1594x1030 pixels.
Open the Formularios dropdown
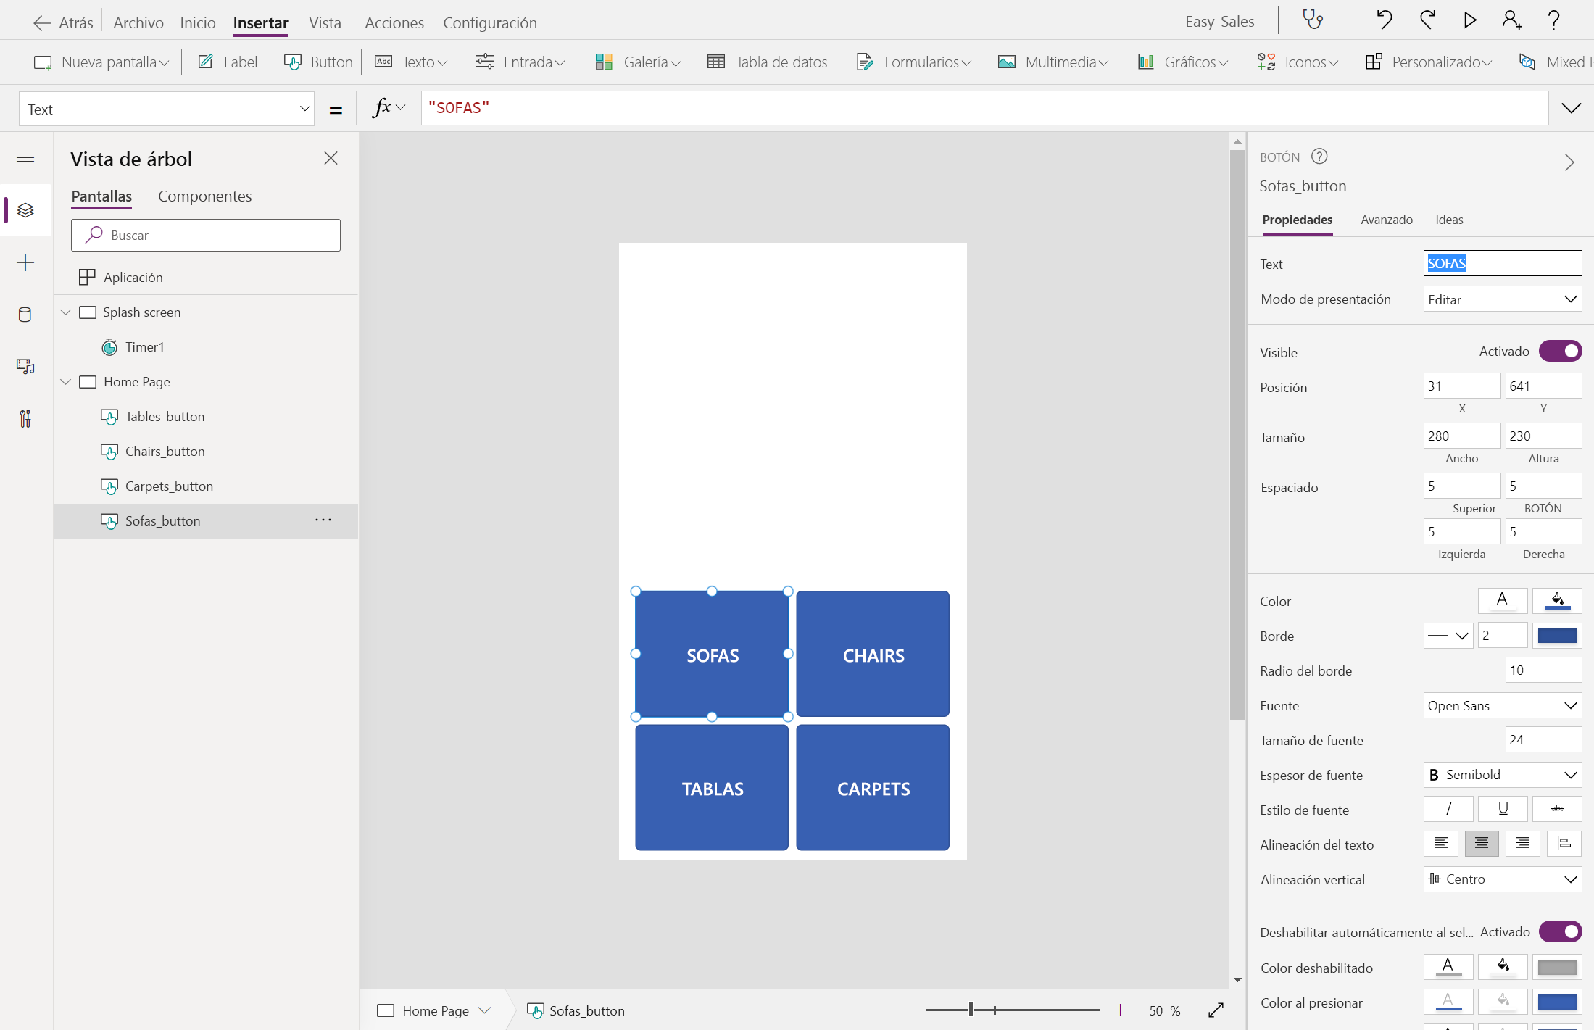click(913, 62)
